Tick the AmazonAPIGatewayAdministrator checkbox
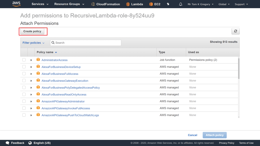This screenshot has height=146, width=260. click(x=24, y=101)
